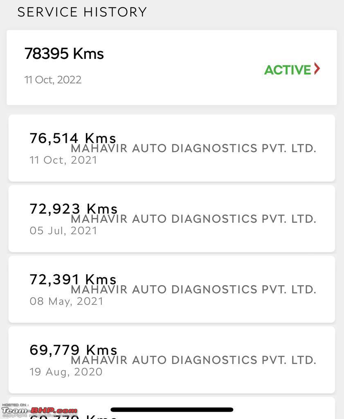Tap Mahavir Auto Diagnostics on 08 May 2021
Image resolution: width=344 pixels, height=419 pixels.
pos(193,289)
